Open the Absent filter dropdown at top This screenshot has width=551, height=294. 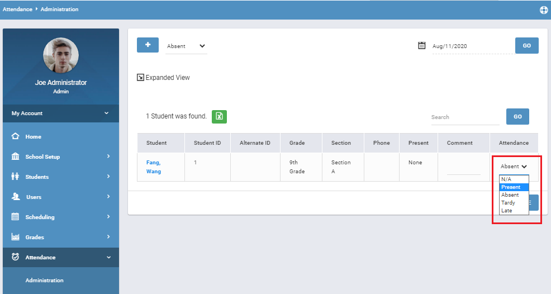(x=186, y=46)
